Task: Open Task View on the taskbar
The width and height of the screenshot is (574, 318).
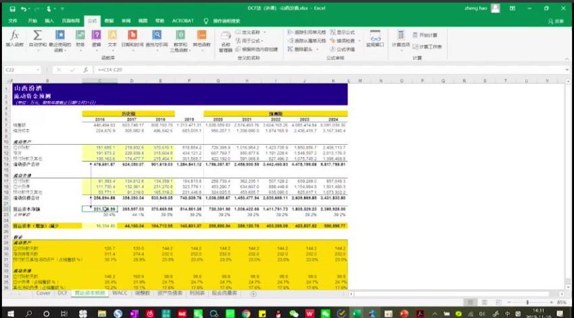Action: (x=64, y=313)
